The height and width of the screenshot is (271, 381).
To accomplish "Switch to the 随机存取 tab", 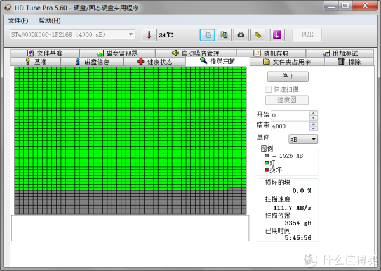I will point(271,53).
